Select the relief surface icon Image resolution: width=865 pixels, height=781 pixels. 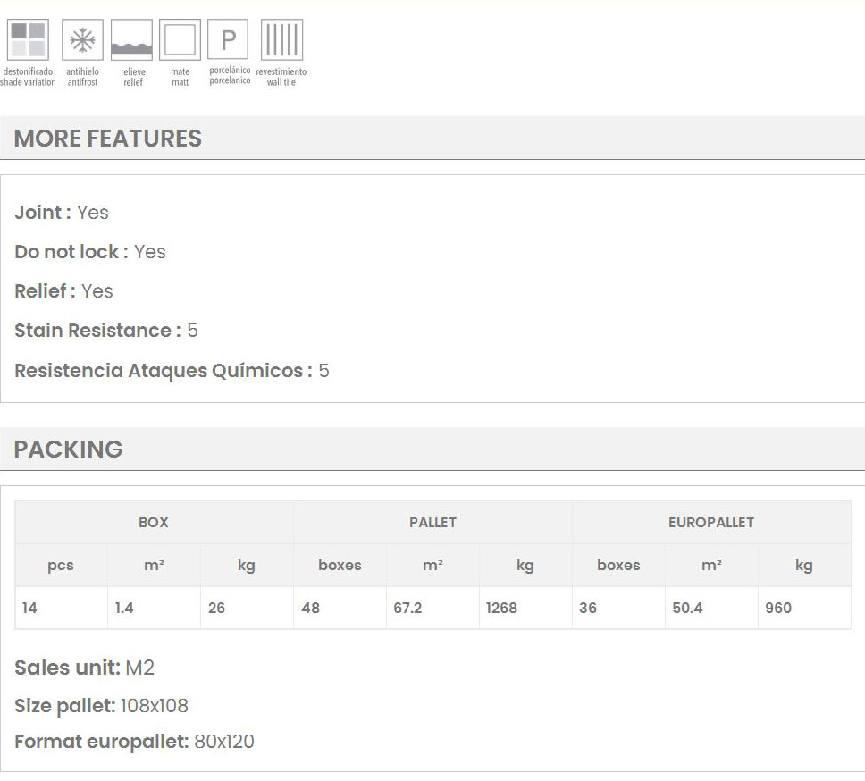click(x=131, y=40)
